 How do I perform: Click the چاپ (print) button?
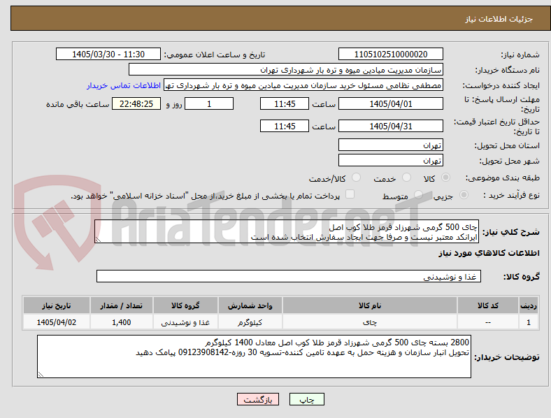306,399
